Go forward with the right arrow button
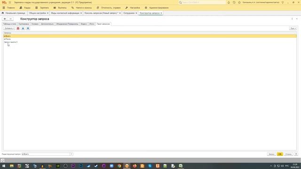Viewport: 301px width, 169px height. pos(10,19)
